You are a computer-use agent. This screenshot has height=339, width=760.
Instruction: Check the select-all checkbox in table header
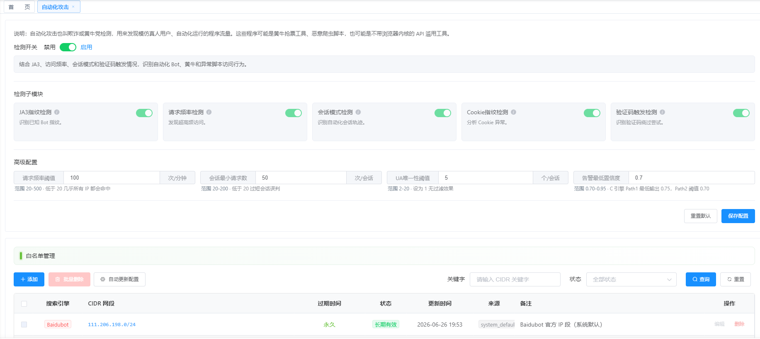pos(24,304)
